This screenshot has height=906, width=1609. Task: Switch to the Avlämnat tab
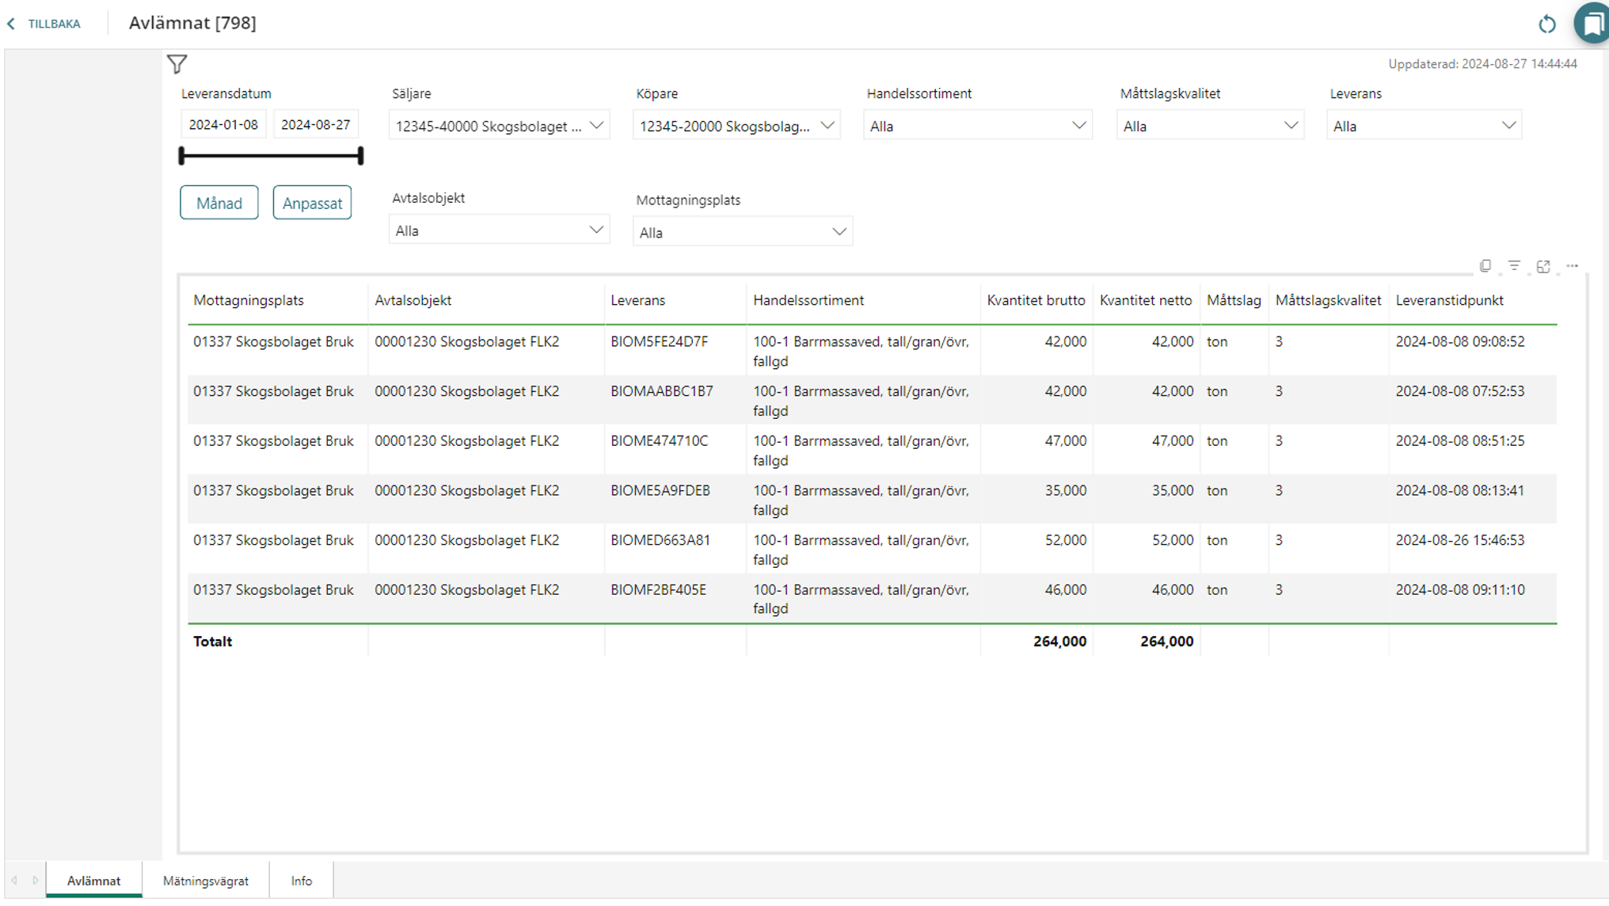(x=93, y=880)
